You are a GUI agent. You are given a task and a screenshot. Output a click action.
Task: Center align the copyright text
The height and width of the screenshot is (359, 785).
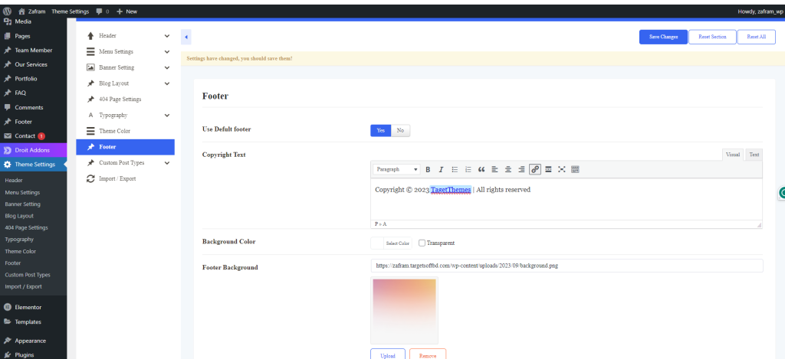point(508,169)
